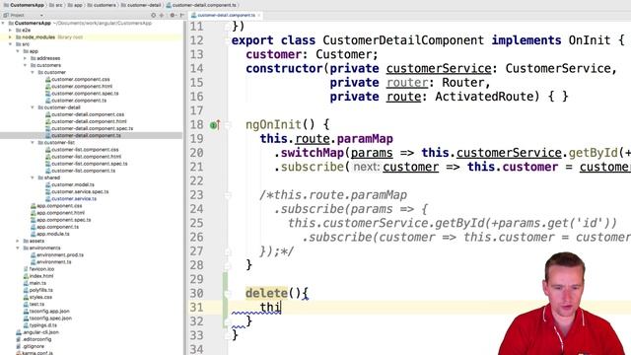The image size is (631, 355).
Task: Click the hide Project panel icon
Action: coord(181,16)
